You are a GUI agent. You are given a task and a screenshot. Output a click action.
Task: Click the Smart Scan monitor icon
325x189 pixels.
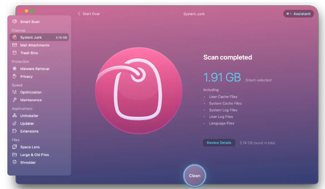(x=15, y=22)
